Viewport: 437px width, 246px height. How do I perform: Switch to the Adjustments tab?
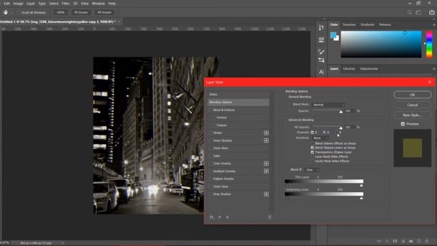(x=369, y=69)
